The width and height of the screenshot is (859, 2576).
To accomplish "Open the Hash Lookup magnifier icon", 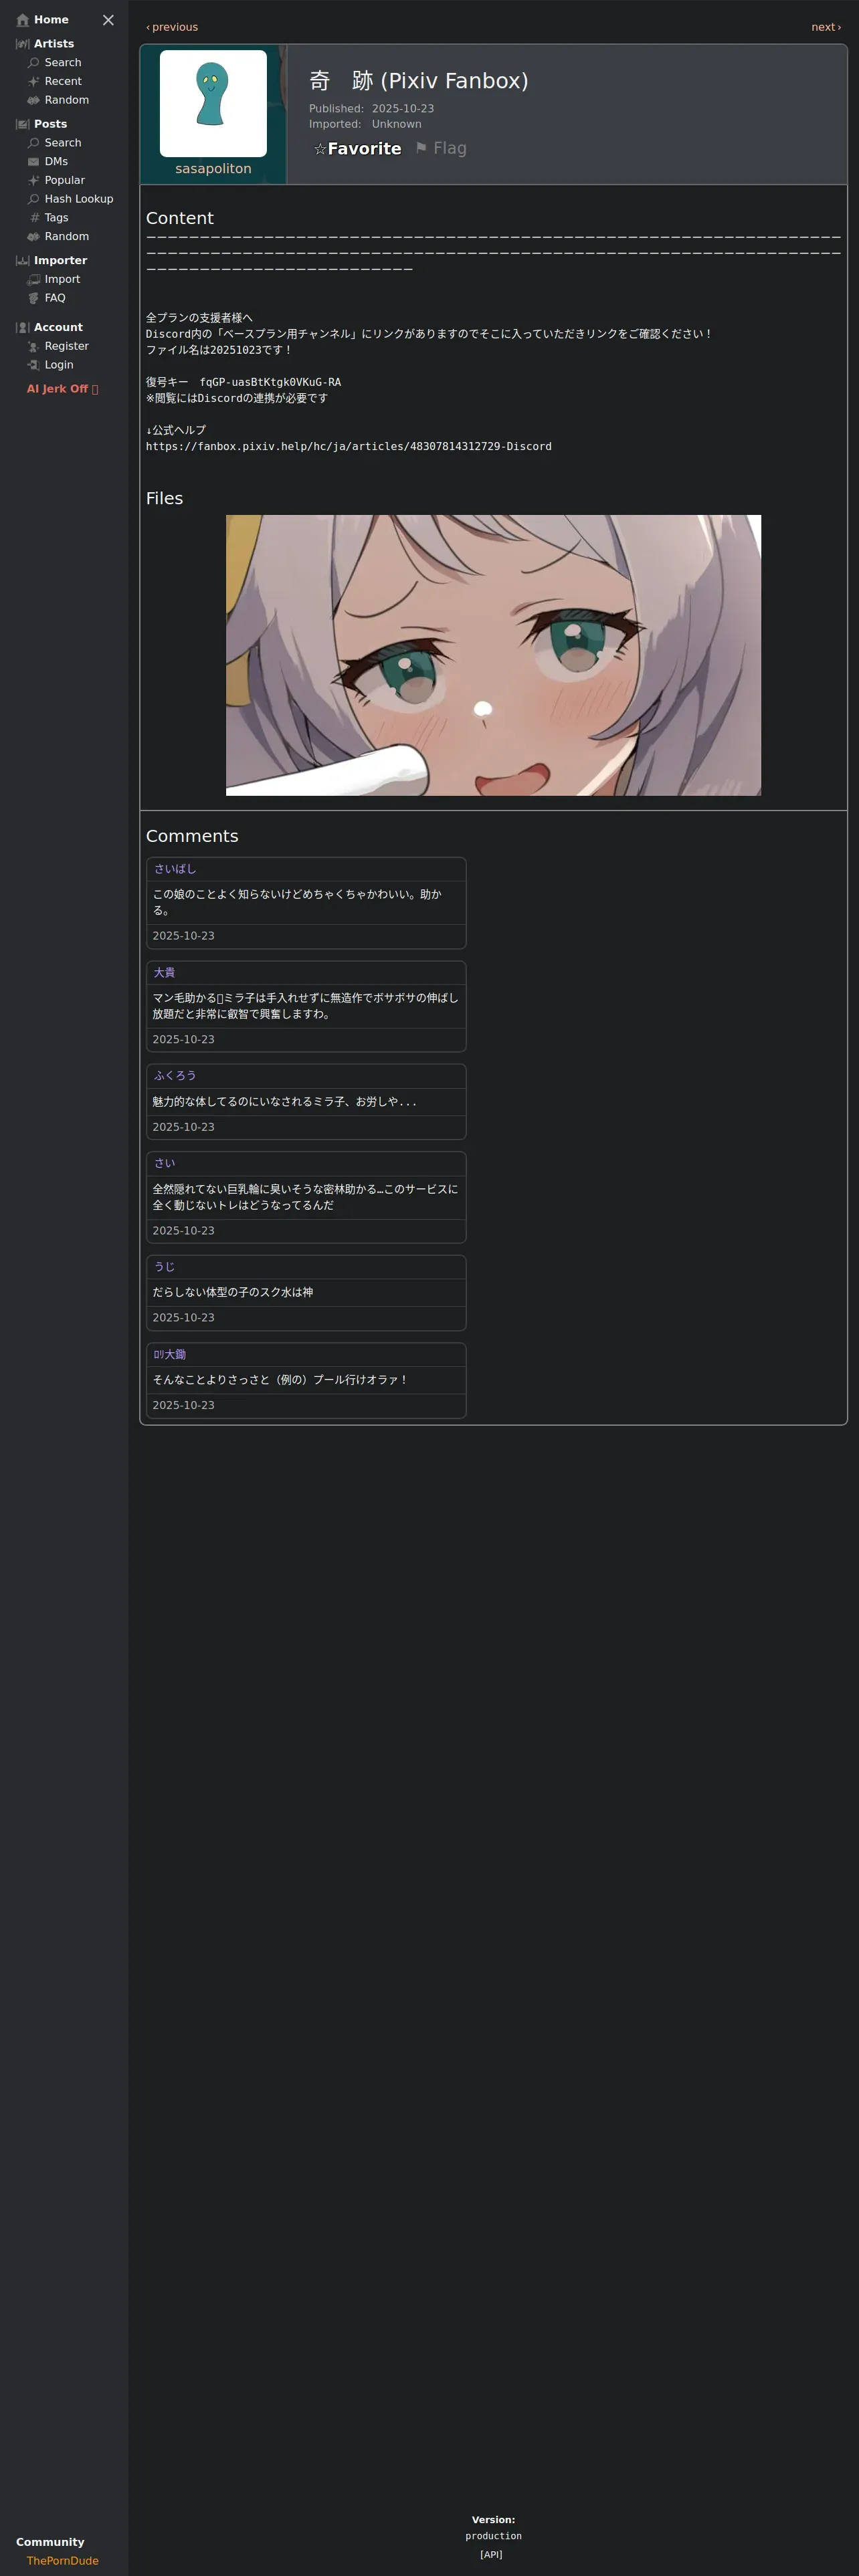I will click(x=34, y=199).
